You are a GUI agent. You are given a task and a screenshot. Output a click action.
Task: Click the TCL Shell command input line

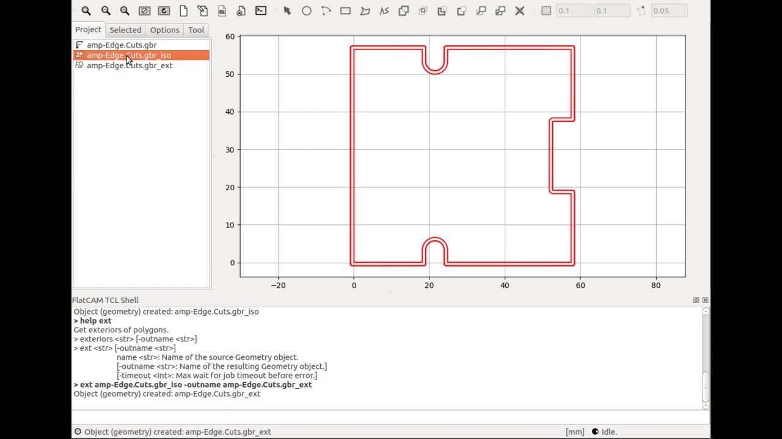coord(390,417)
